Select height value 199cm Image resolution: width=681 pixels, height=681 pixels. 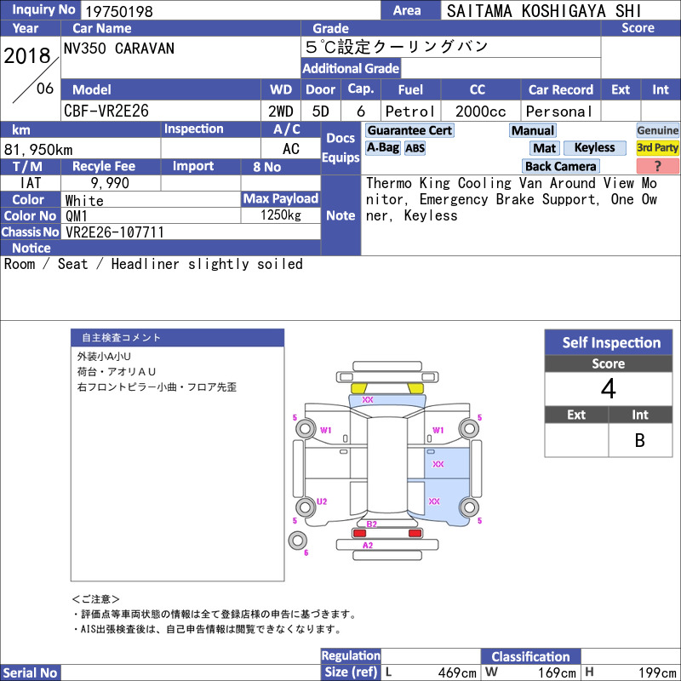coord(657,672)
